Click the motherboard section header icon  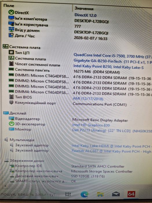tap(6, 46)
